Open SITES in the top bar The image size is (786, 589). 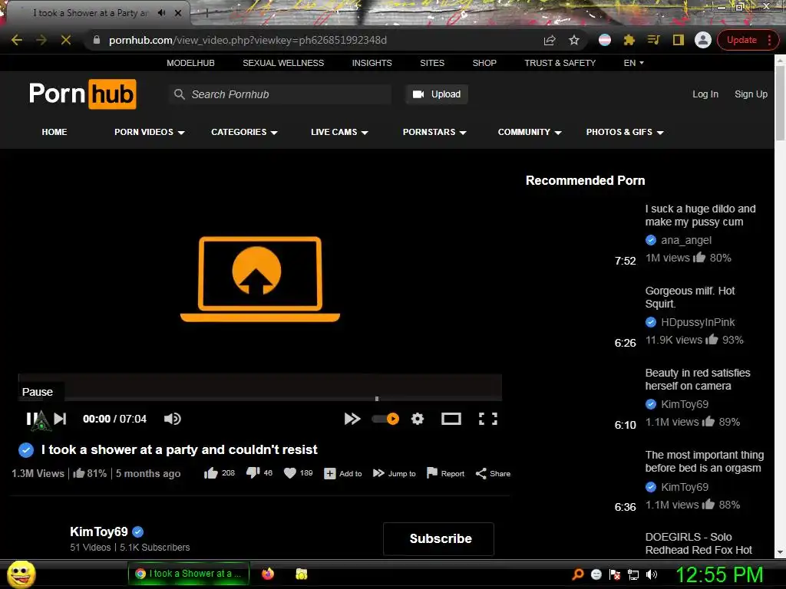click(x=432, y=63)
